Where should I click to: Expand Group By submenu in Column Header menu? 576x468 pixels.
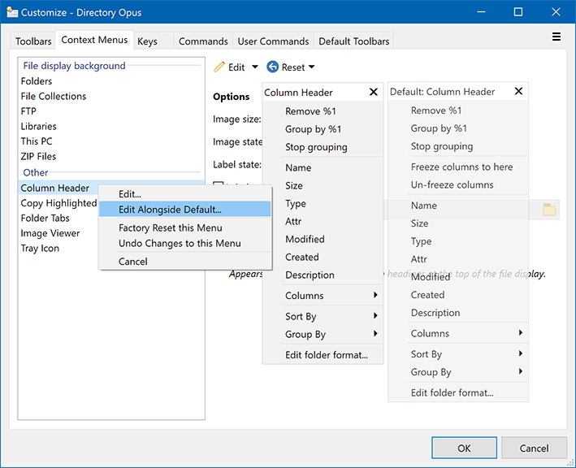point(375,334)
